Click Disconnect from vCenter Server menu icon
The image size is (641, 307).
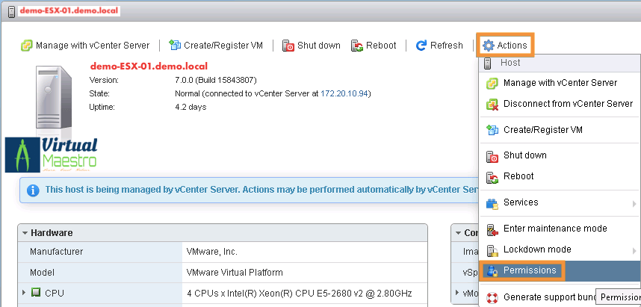tap(492, 104)
